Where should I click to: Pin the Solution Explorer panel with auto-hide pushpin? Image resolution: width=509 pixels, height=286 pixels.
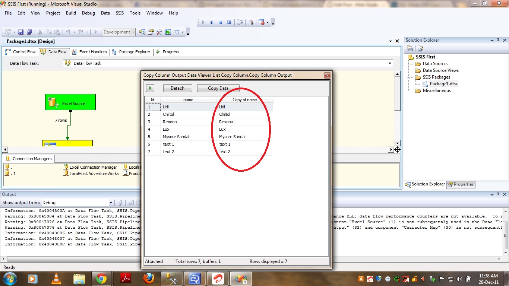click(498, 40)
